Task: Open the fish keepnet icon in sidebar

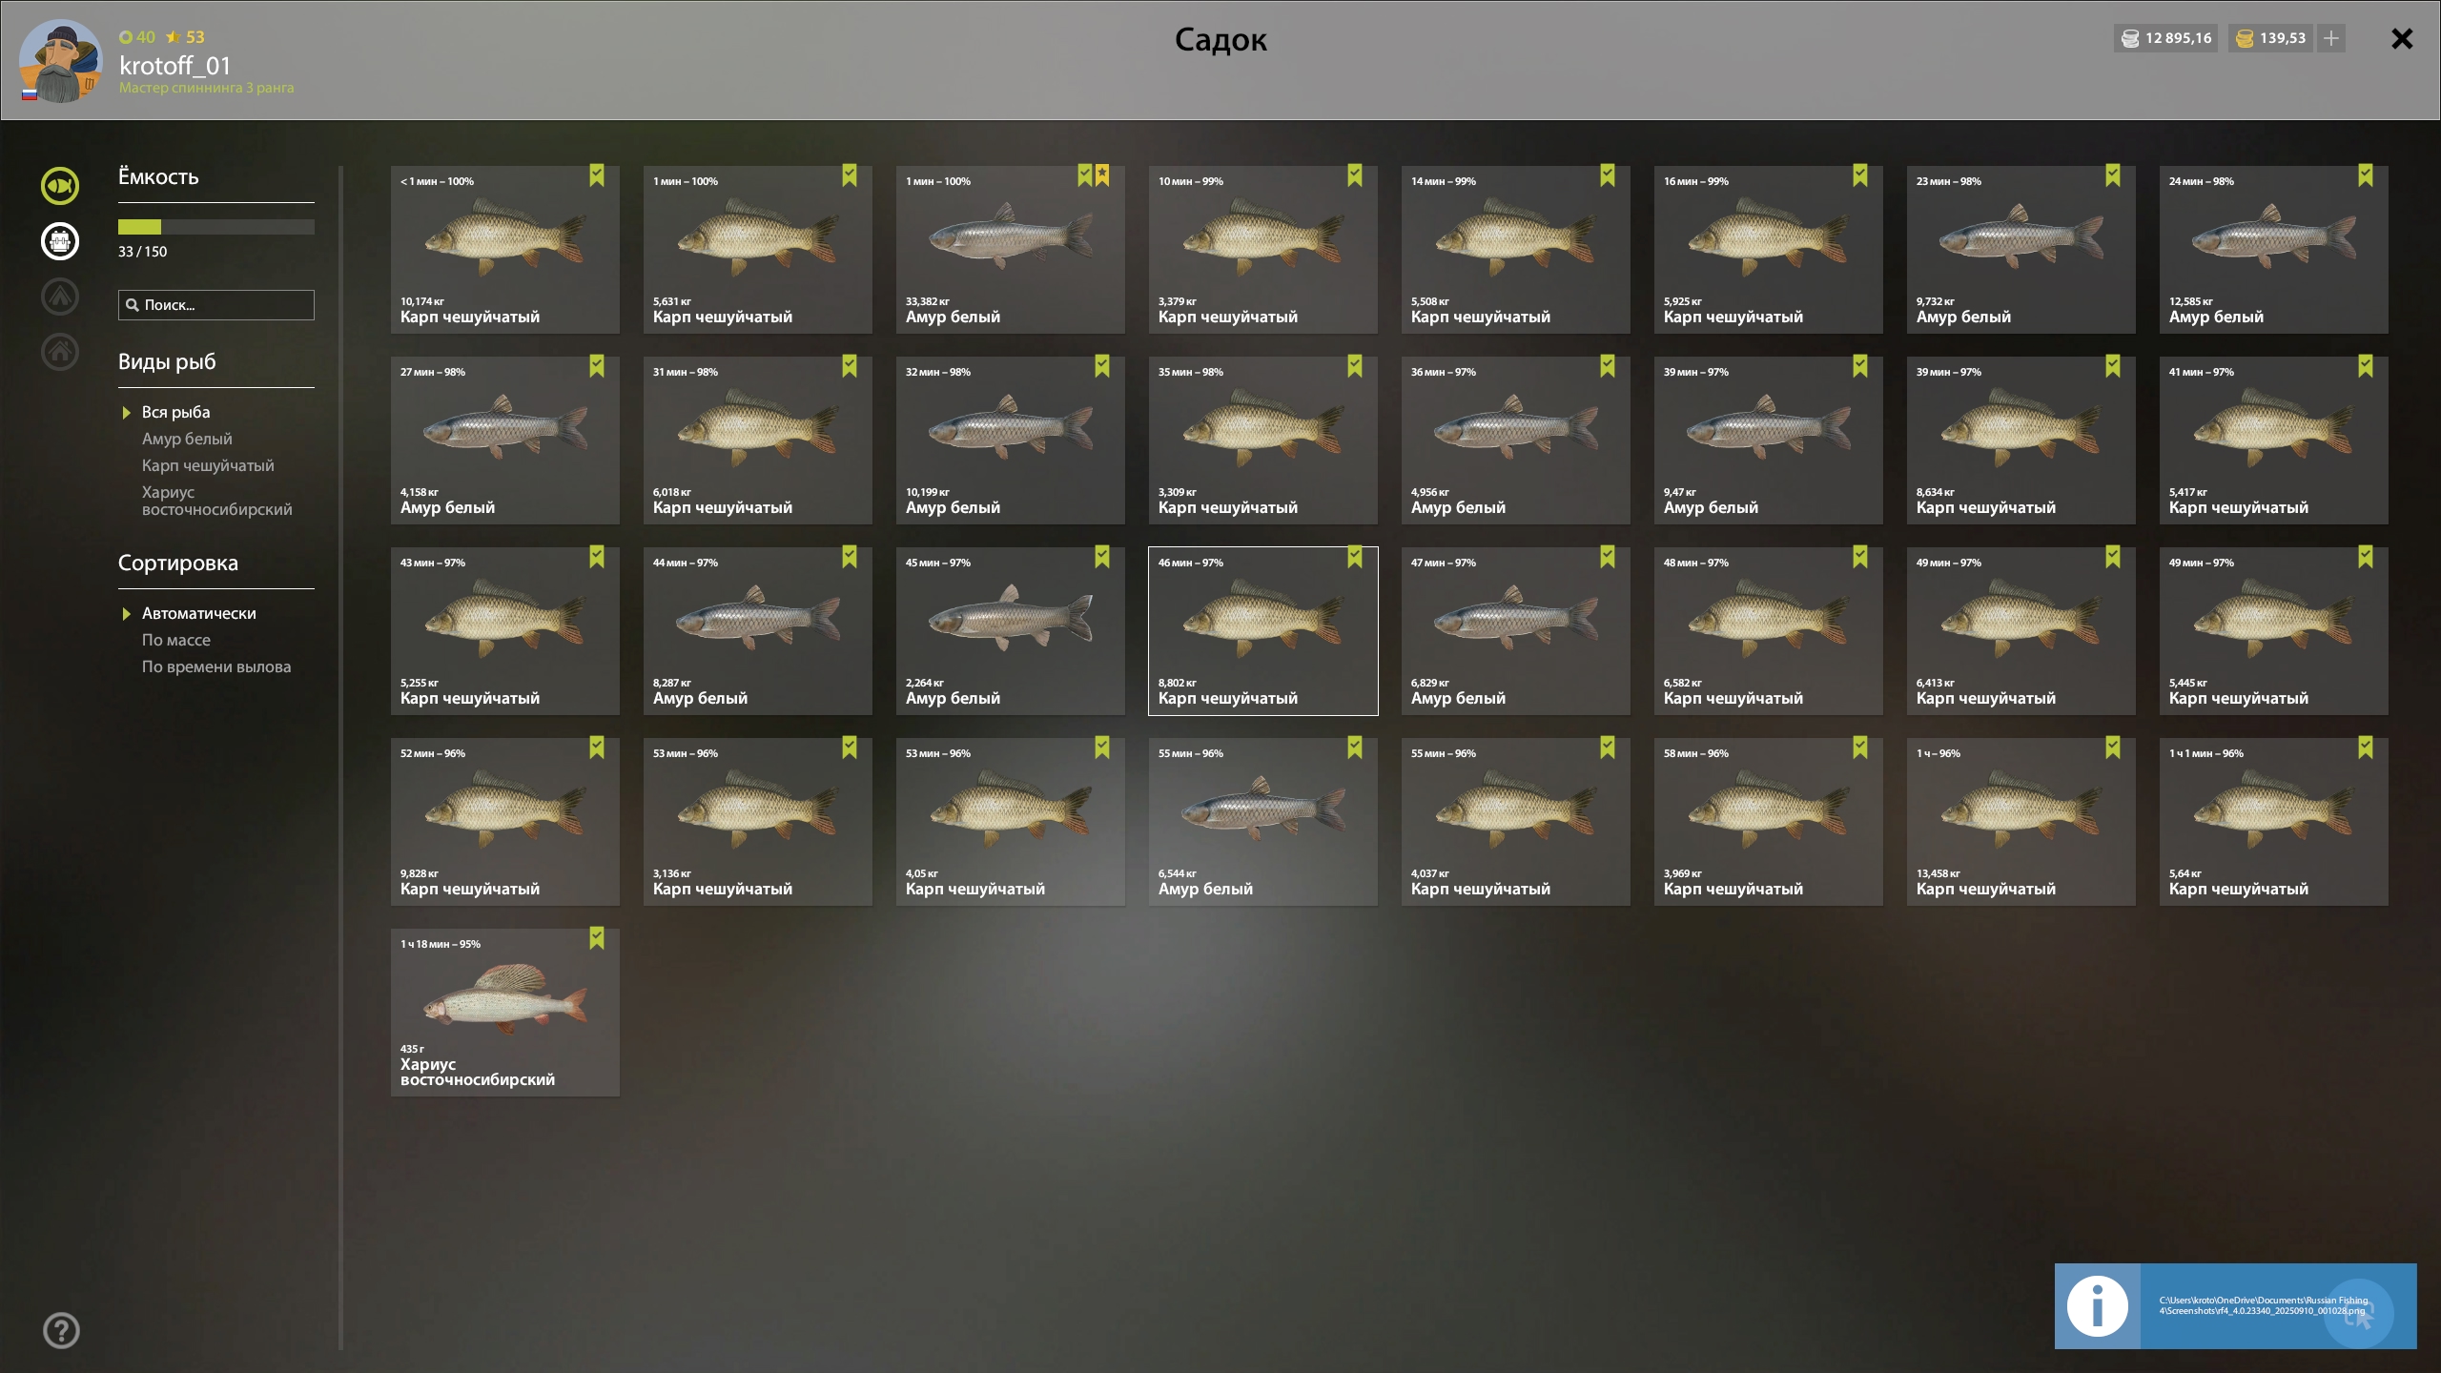Action: click(x=60, y=186)
